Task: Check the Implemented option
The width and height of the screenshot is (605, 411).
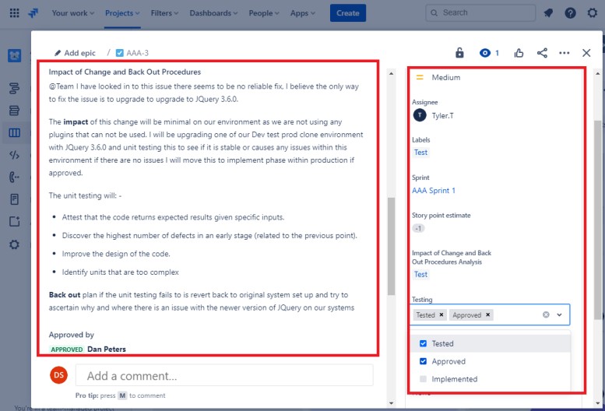Action: pos(423,378)
